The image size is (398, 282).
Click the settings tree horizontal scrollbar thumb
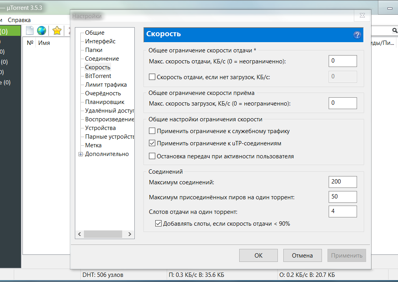(103, 234)
